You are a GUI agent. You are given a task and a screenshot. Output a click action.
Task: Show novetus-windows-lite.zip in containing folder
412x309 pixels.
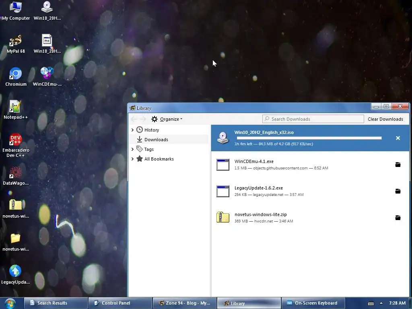(x=398, y=218)
